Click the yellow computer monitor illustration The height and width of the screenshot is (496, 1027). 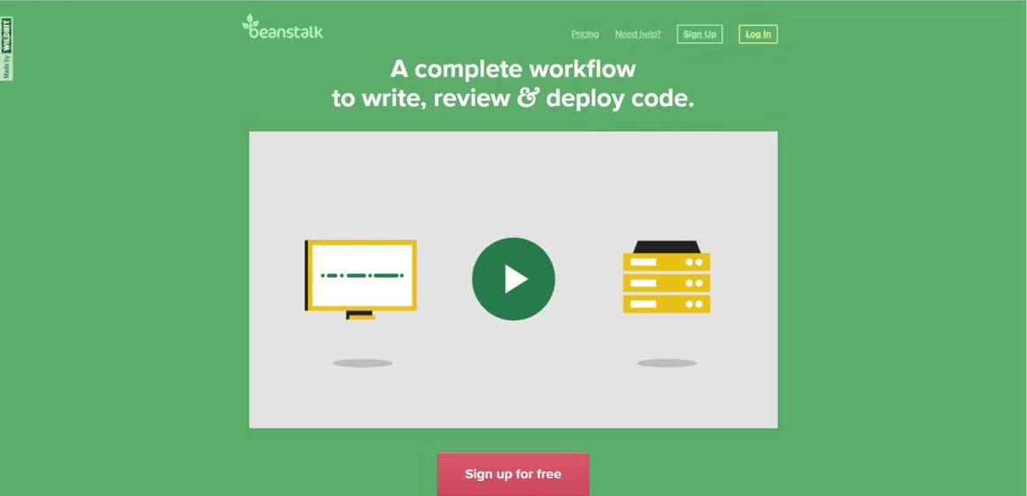pyautogui.click(x=361, y=279)
